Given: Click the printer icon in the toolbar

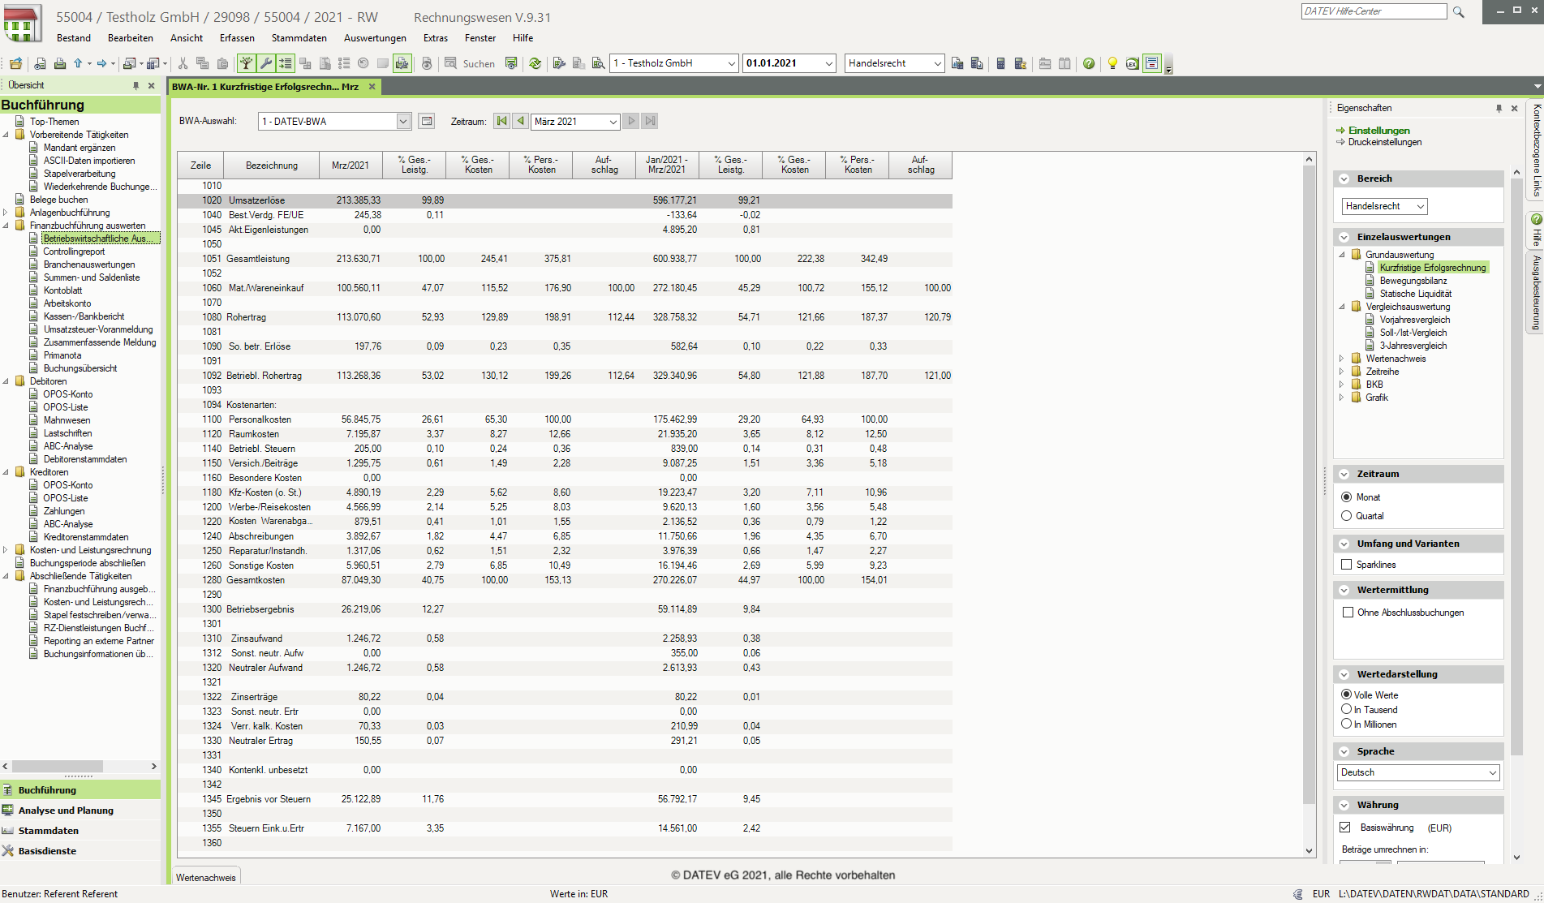Looking at the screenshot, I should coord(59,63).
